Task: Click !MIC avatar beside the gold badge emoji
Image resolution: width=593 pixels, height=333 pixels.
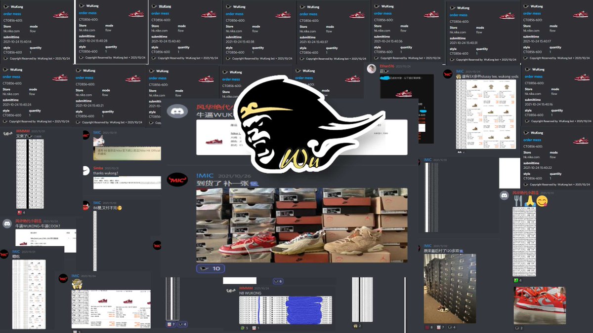Action: (x=63, y=278)
